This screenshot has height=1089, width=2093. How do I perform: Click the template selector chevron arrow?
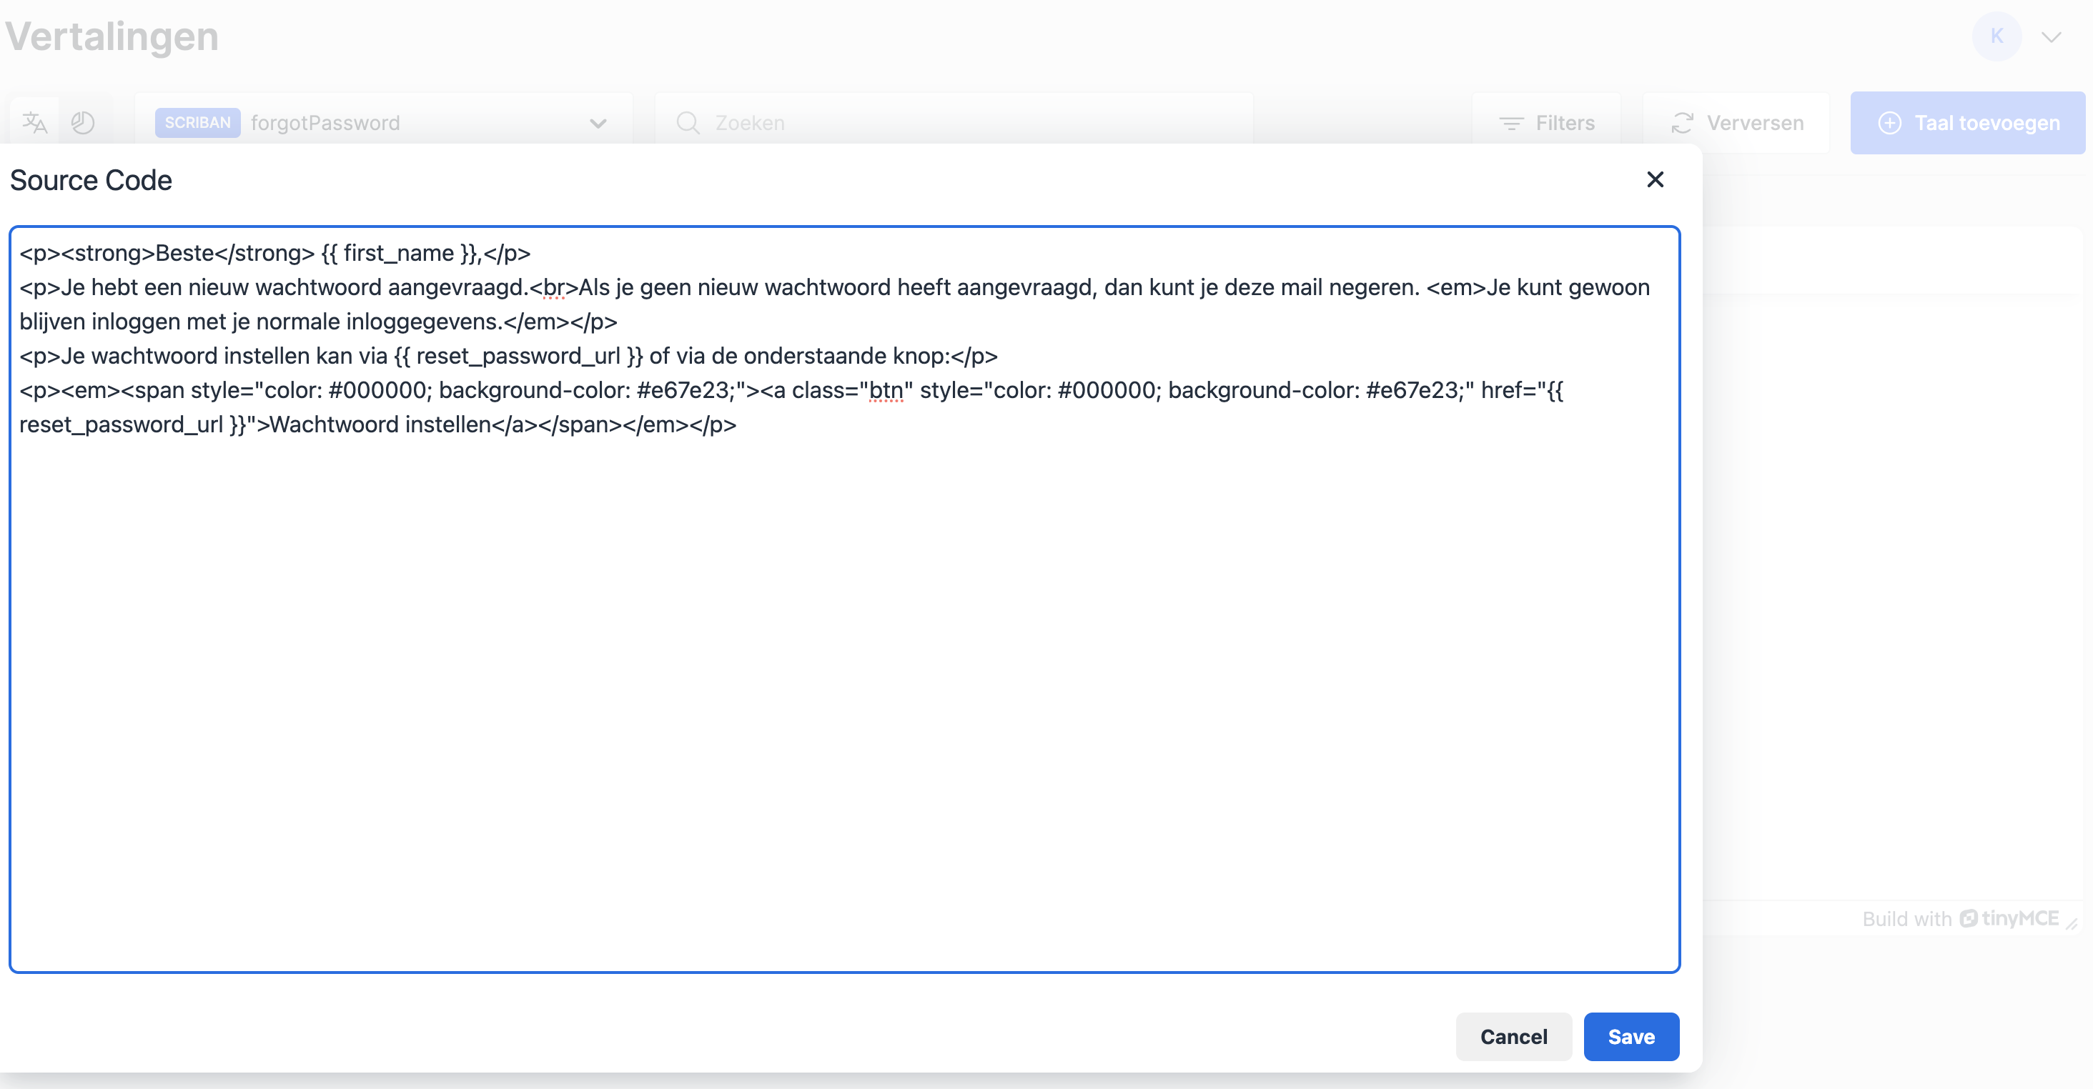[598, 124]
